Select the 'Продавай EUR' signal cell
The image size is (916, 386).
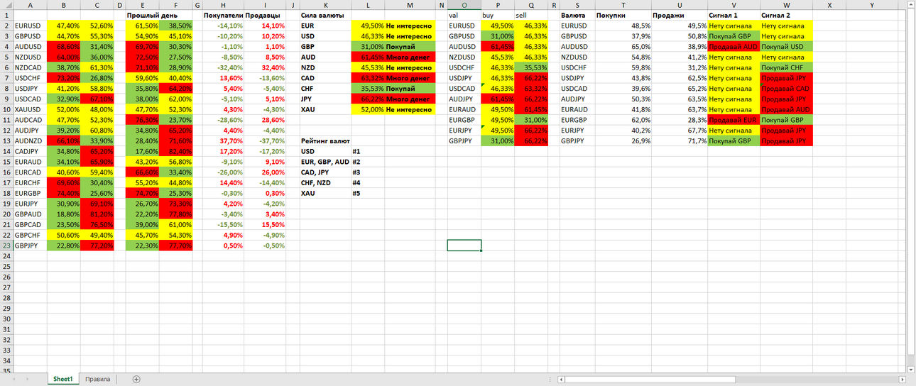point(734,120)
